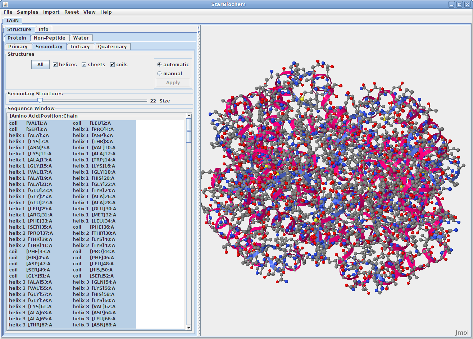Toggle the helices checkbox
This screenshot has width=473, height=339.
(x=55, y=65)
